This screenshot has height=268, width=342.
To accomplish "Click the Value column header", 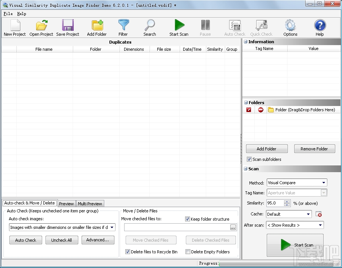I will click(314, 48).
